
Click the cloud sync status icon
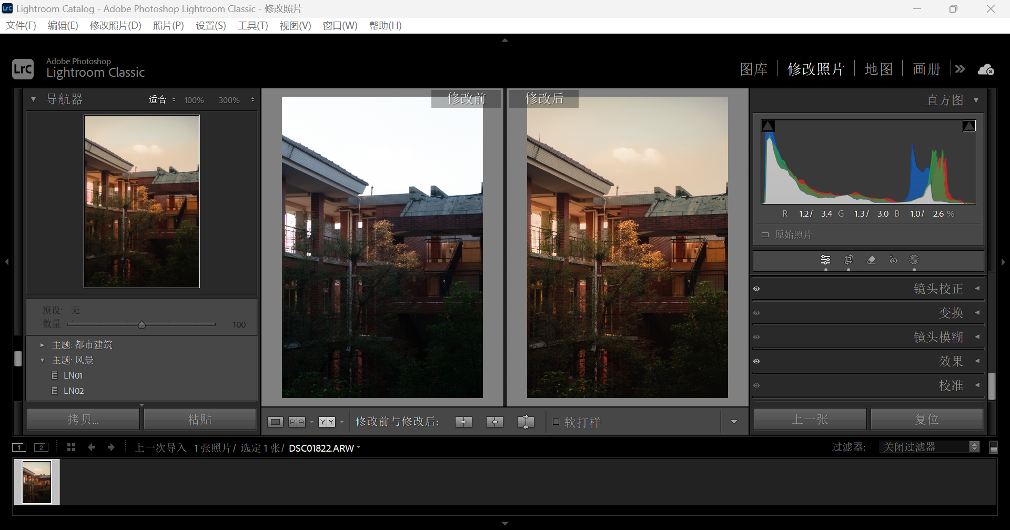click(985, 69)
